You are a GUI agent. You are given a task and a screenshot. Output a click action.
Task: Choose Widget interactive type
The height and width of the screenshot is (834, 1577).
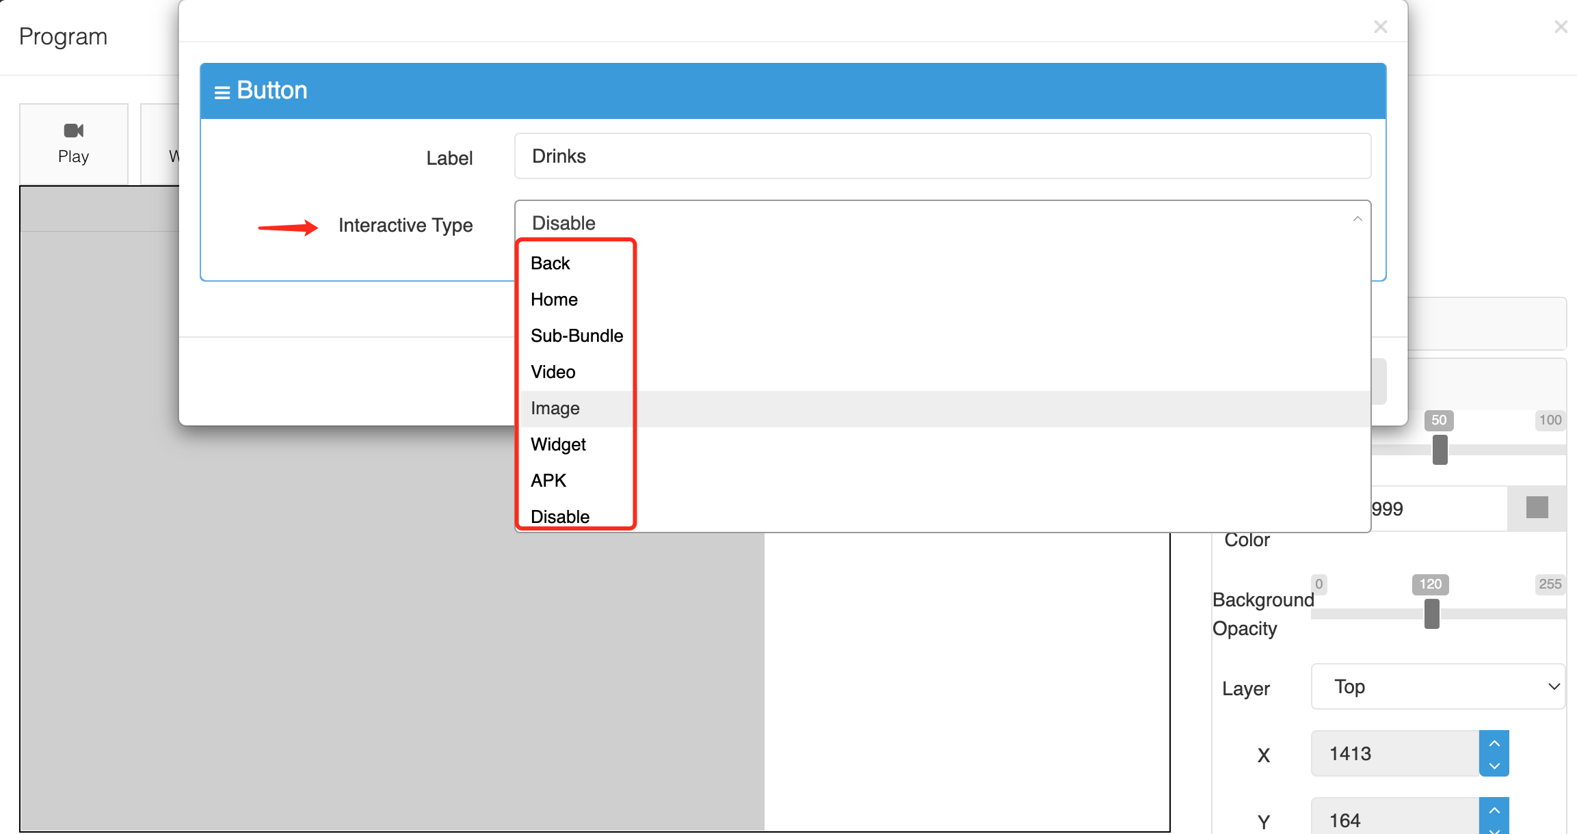(558, 444)
